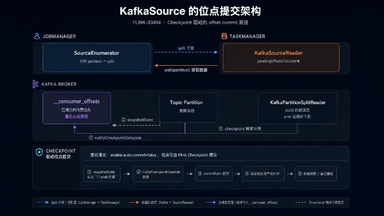Click the purple "重启从此续读" text
This screenshot has width=384, height=216.
tap(76, 117)
